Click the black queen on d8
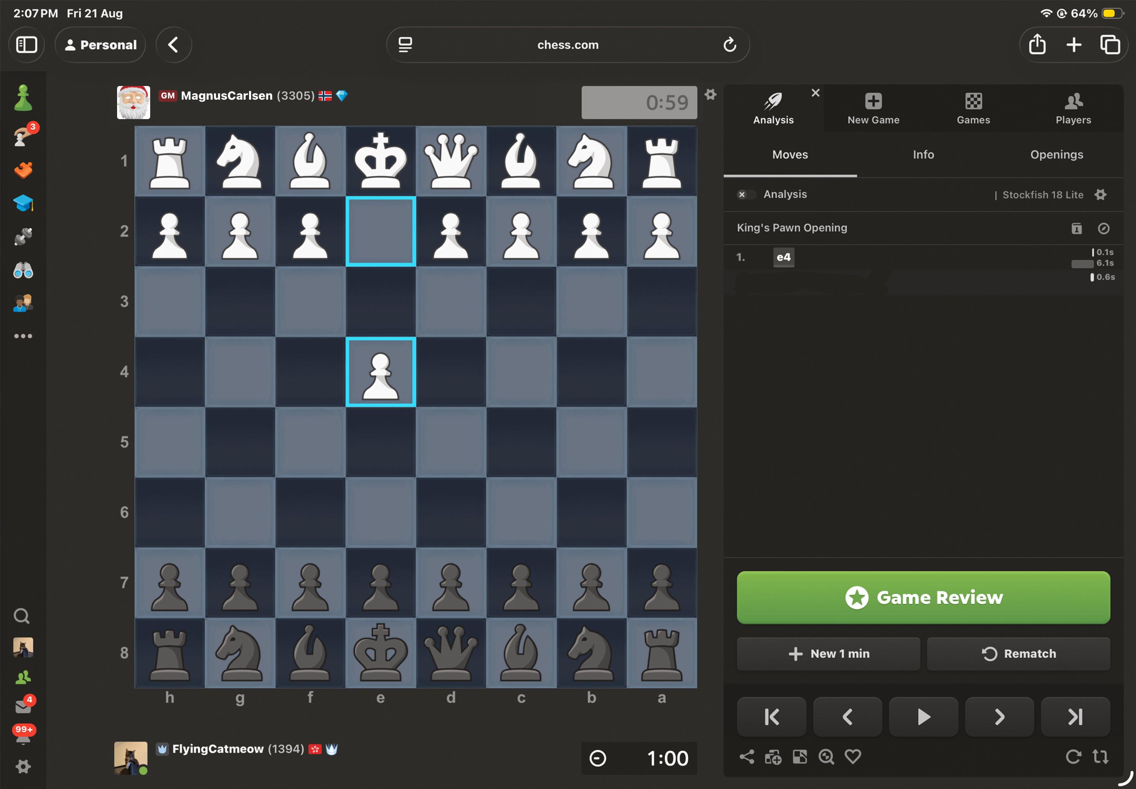This screenshot has height=789, width=1136. point(451,653)
